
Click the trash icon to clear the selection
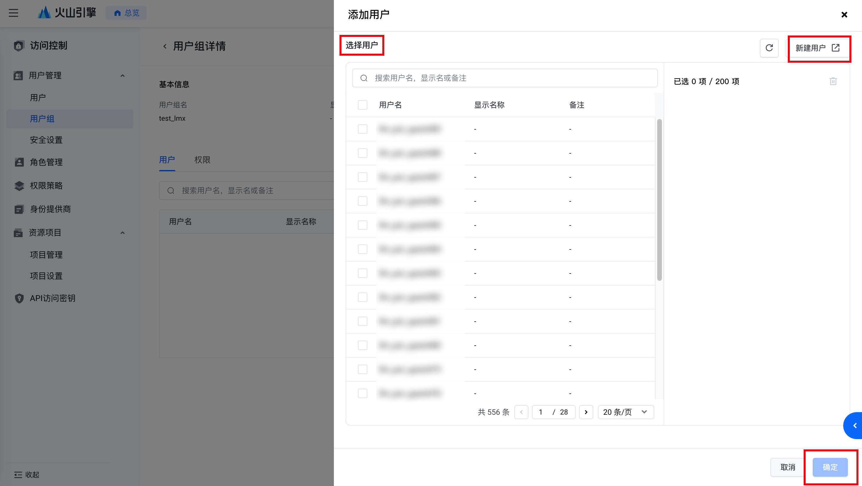(x=833, y=81)
